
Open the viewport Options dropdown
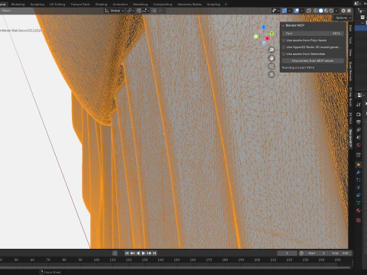tap(343, 18)
